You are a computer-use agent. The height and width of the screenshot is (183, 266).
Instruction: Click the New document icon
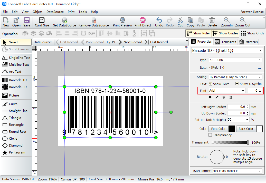(x=6, y=22)
